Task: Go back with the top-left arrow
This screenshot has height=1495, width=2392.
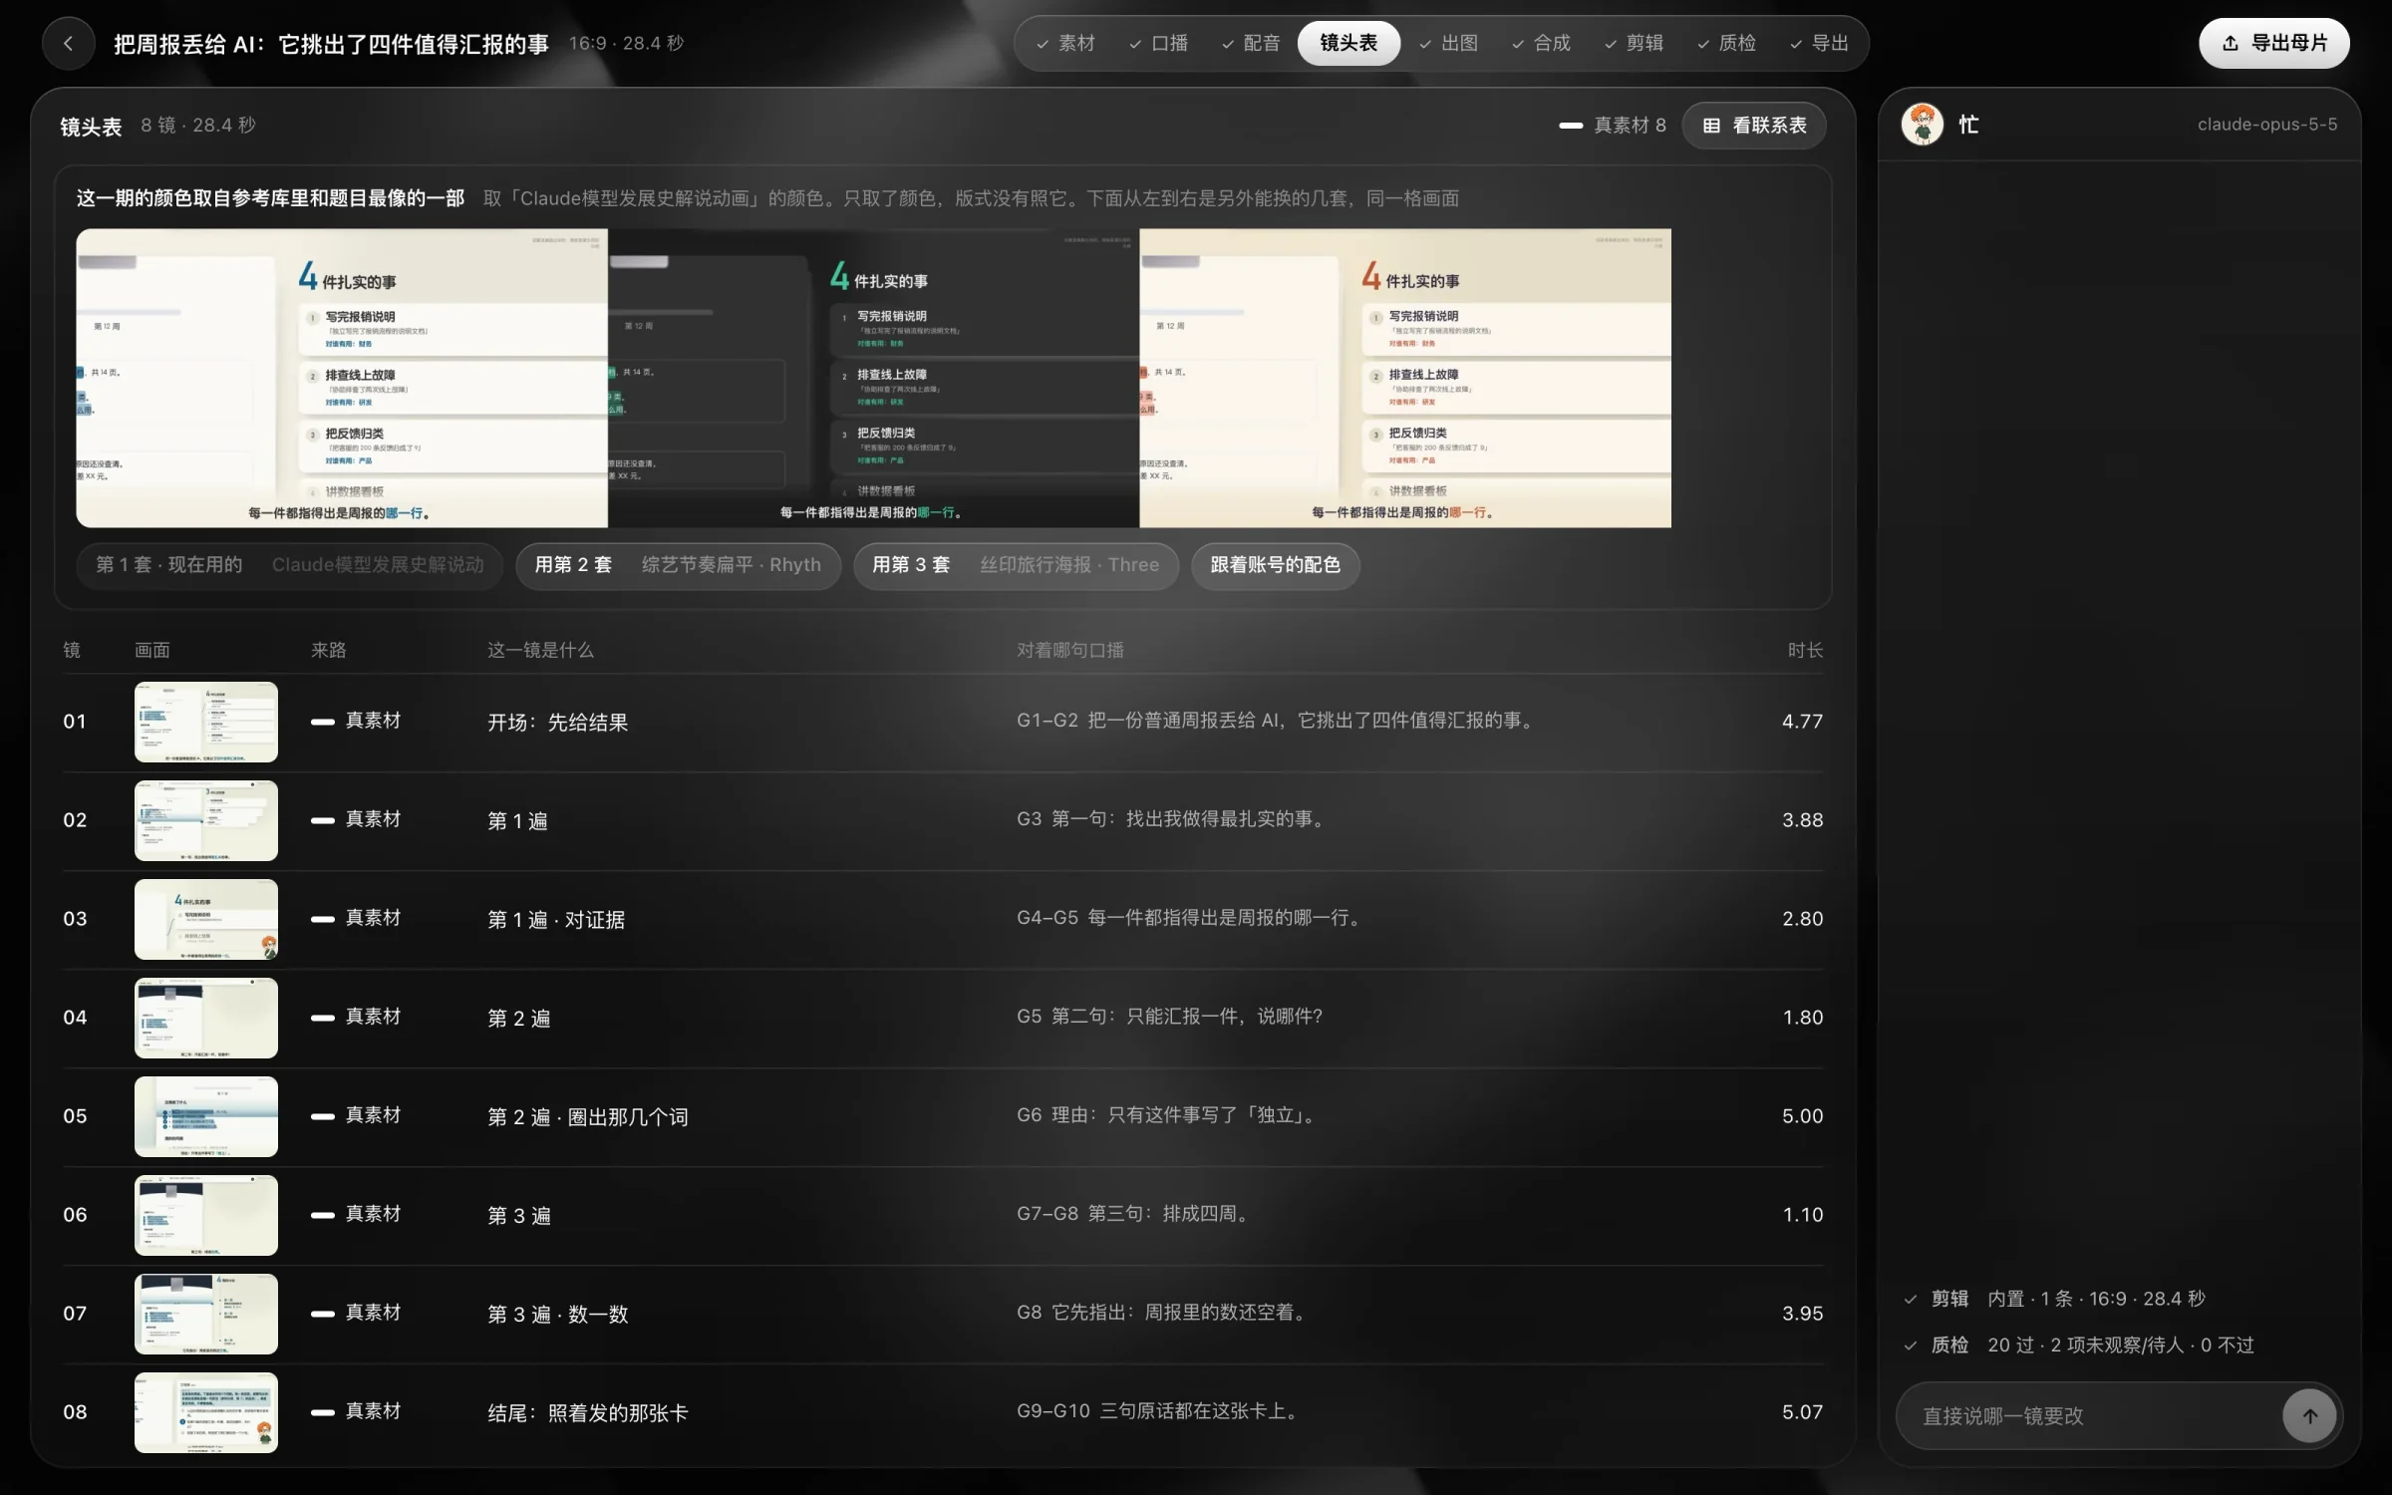Action: (x=68, y=43)
